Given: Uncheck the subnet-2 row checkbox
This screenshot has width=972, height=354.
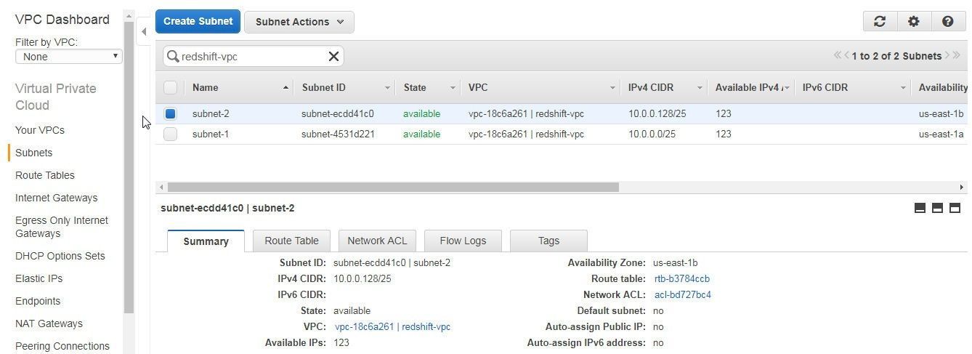Looking at the screenshot, I should 170,113.
